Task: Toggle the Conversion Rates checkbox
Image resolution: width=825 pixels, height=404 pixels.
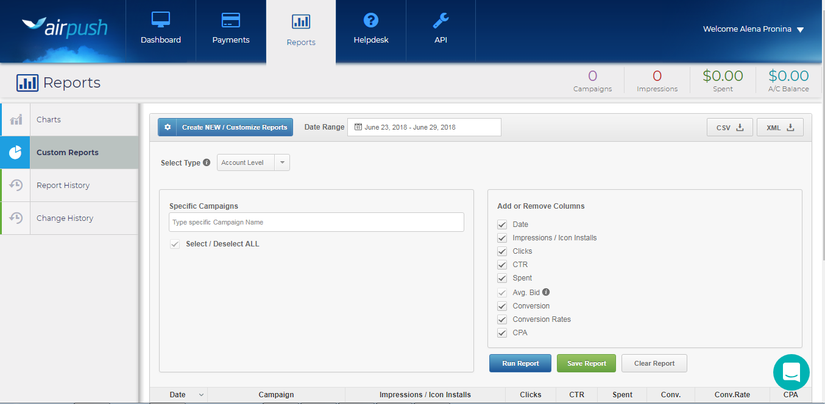Action: 502,319
